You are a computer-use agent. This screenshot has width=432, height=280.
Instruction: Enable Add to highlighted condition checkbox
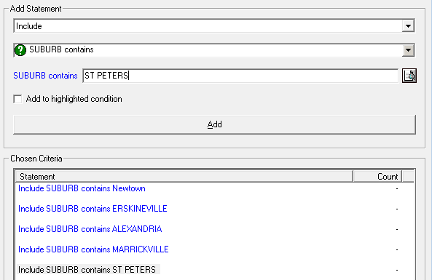[17, 99]
